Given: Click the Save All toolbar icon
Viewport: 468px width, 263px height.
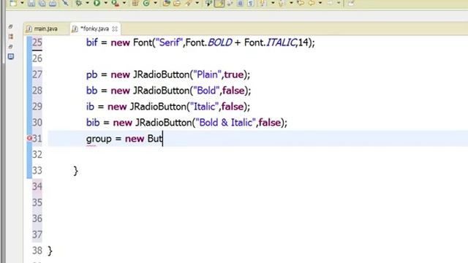Looking at the screenshot, I should (42, 3).
